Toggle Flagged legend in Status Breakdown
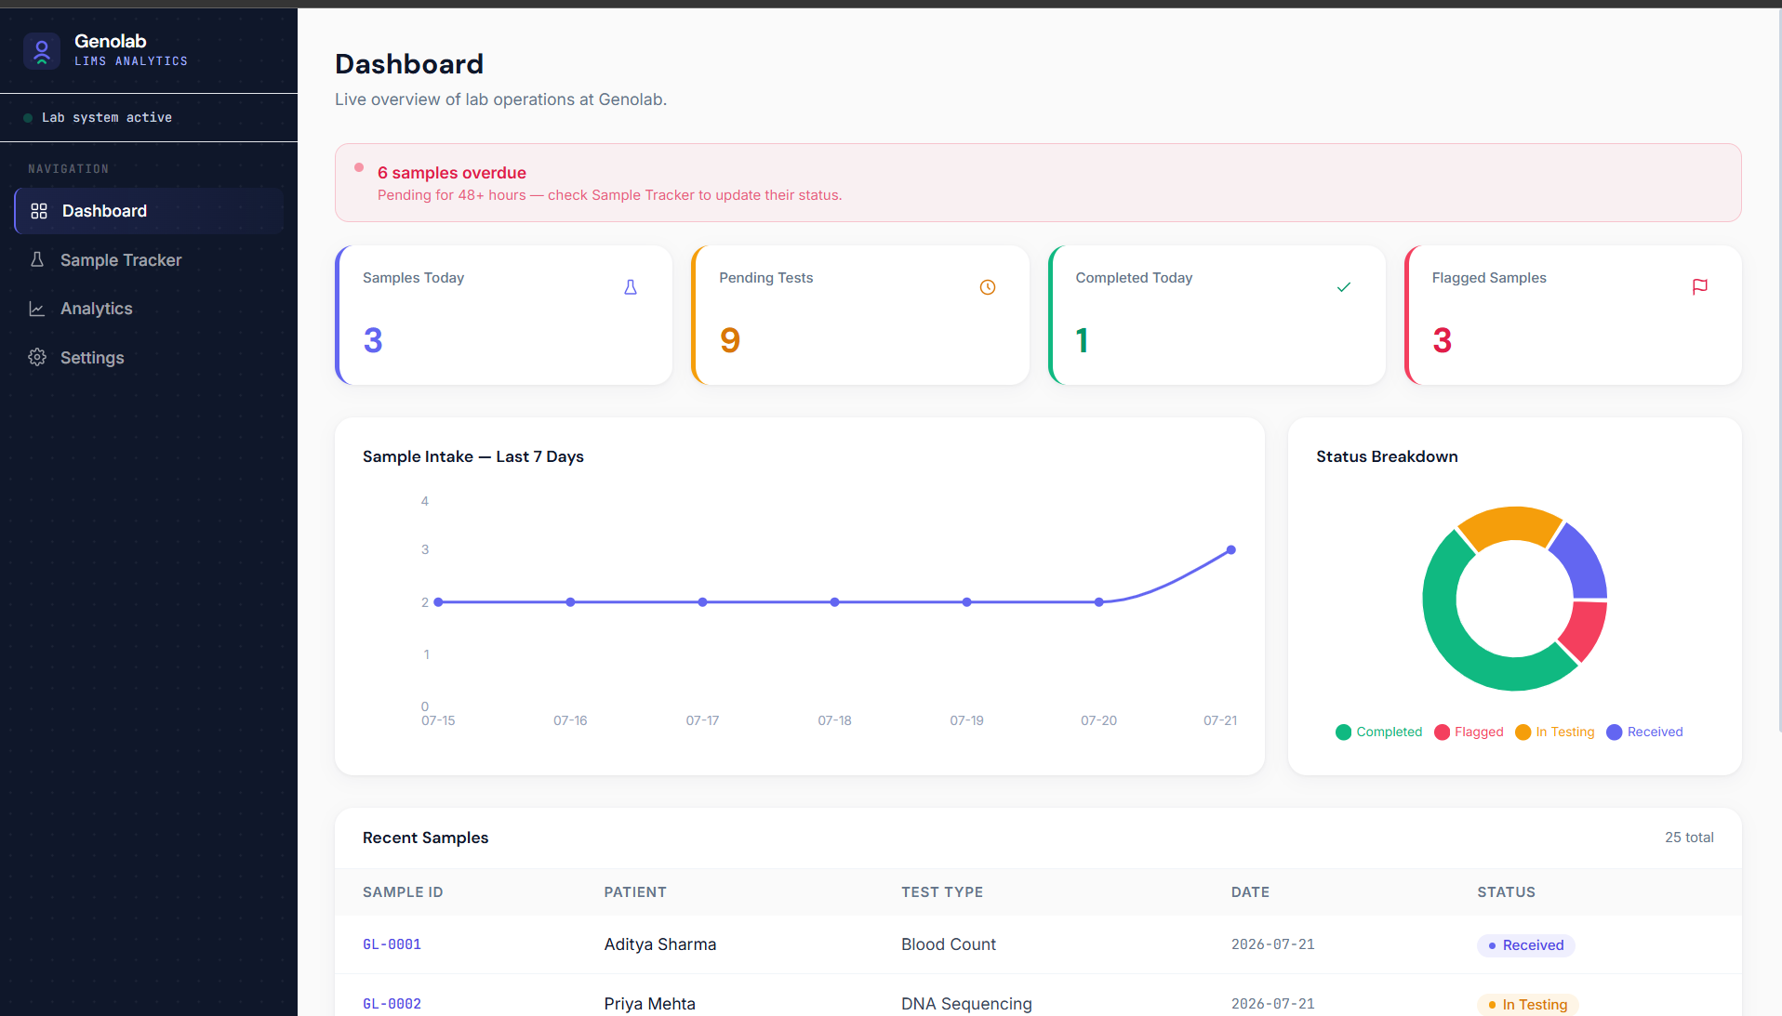Viewport: 1782px width, 1016px height. tap(1469, 732)
